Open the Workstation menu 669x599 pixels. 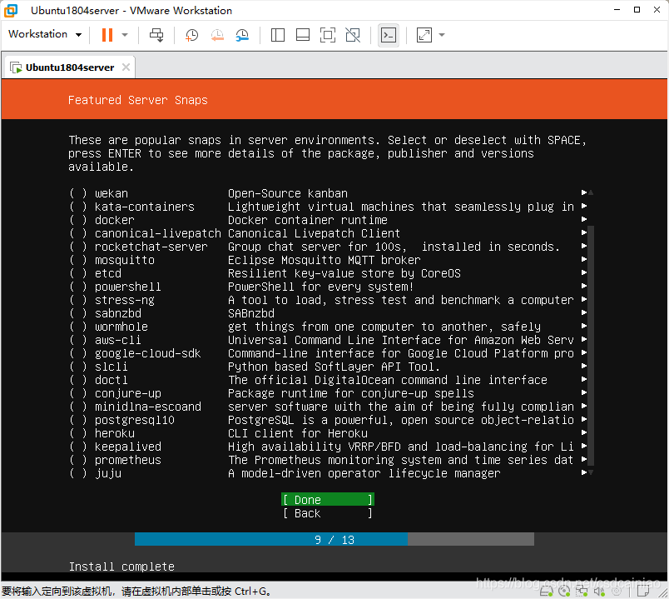point(45,34)
